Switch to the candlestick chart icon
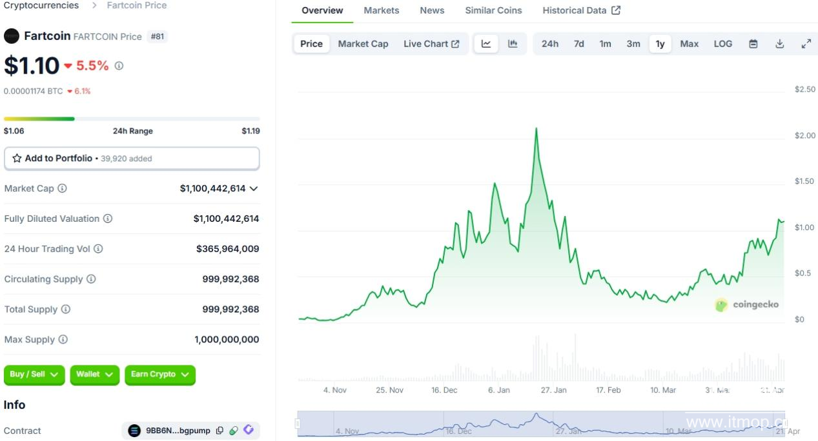 pos(513,44)
